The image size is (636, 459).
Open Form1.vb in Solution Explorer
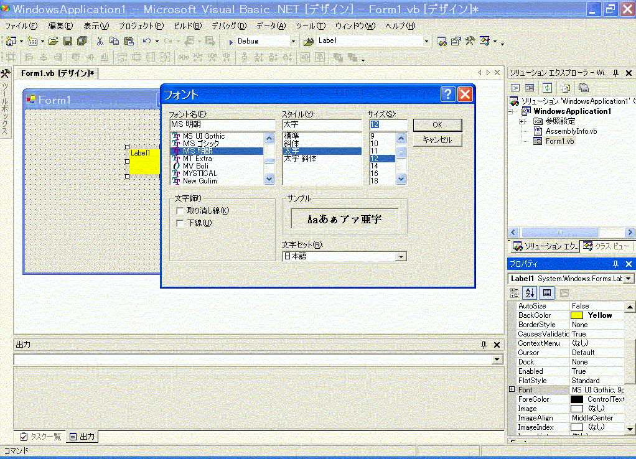pyautogui.click(x=559, y=141)
